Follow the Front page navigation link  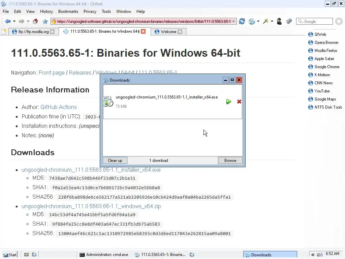coord(52,73)
